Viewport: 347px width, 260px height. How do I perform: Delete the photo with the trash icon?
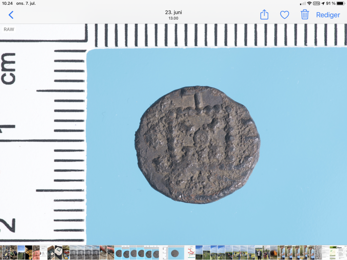pyautogui.click(x=305, y=15)
